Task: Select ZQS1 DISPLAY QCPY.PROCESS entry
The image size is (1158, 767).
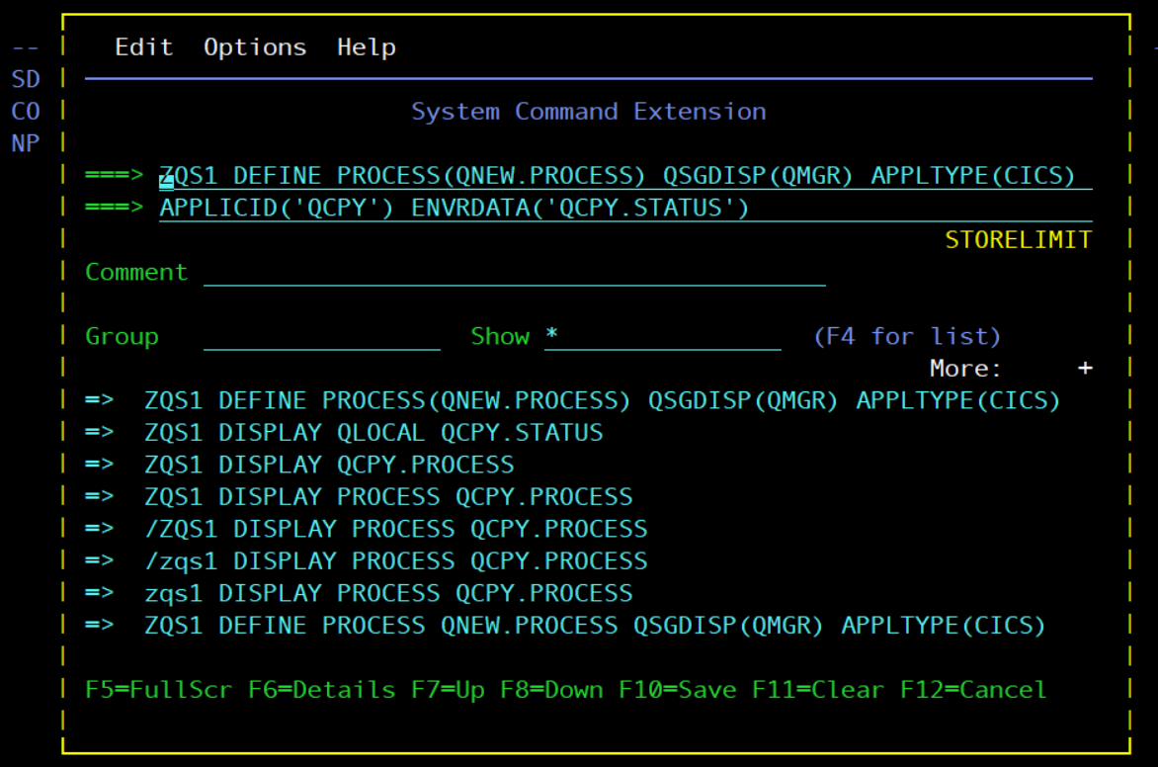Action: pyautogui.click(x=329, y=465)
